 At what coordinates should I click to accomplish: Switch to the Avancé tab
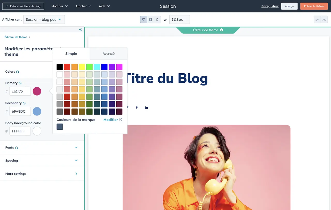point(108,54)
